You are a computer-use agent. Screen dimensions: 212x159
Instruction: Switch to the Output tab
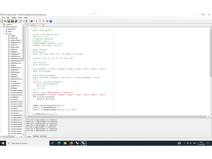click(x=29, y=136)
